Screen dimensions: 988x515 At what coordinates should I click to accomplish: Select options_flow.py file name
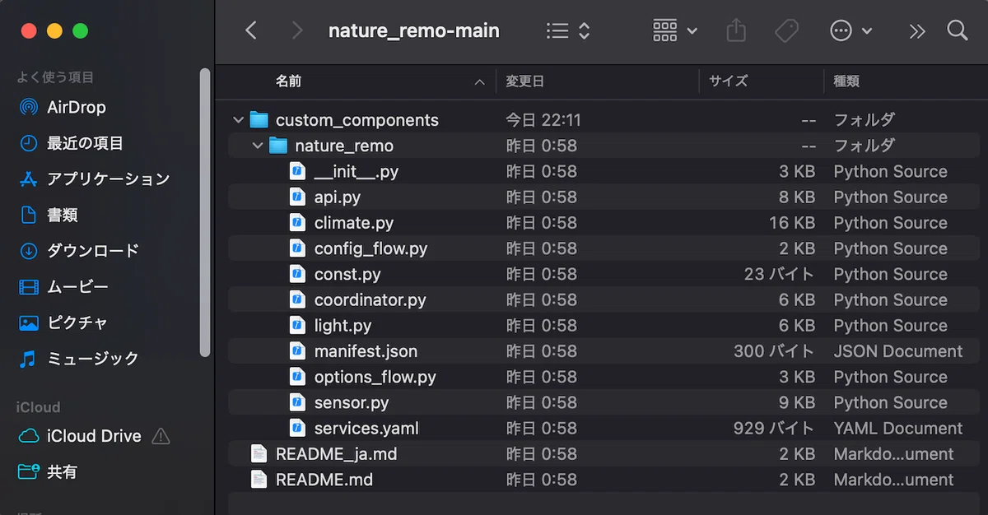tap(375, 377)
